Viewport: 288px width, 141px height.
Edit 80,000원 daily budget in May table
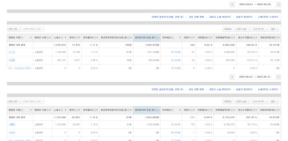point(176,125)
